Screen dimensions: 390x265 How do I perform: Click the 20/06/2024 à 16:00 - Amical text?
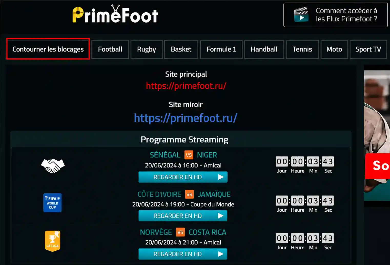point(183,165)
